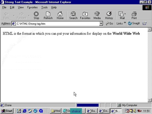Screen dimensions: 152x114
Task: Click the Mail toolbar icon
Action: (121, 16)
